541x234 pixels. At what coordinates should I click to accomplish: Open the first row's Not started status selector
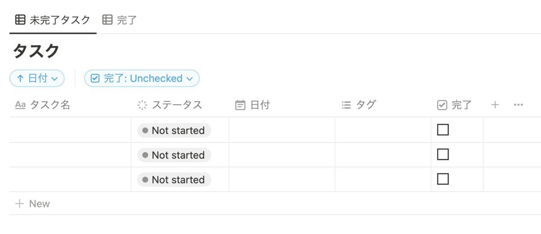tap(174, 130)
